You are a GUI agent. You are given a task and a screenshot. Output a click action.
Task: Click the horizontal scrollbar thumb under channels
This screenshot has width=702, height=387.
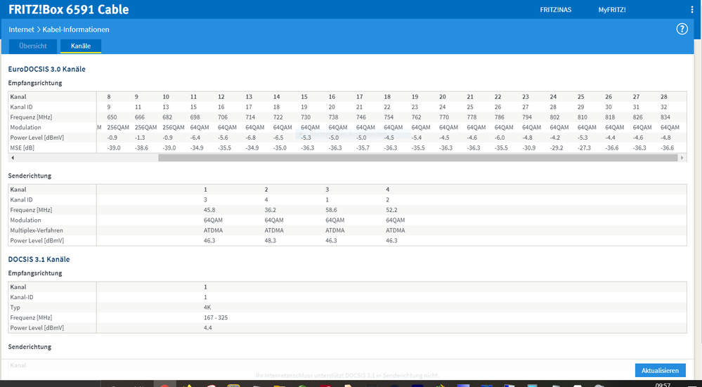click(x=417, y=157)
